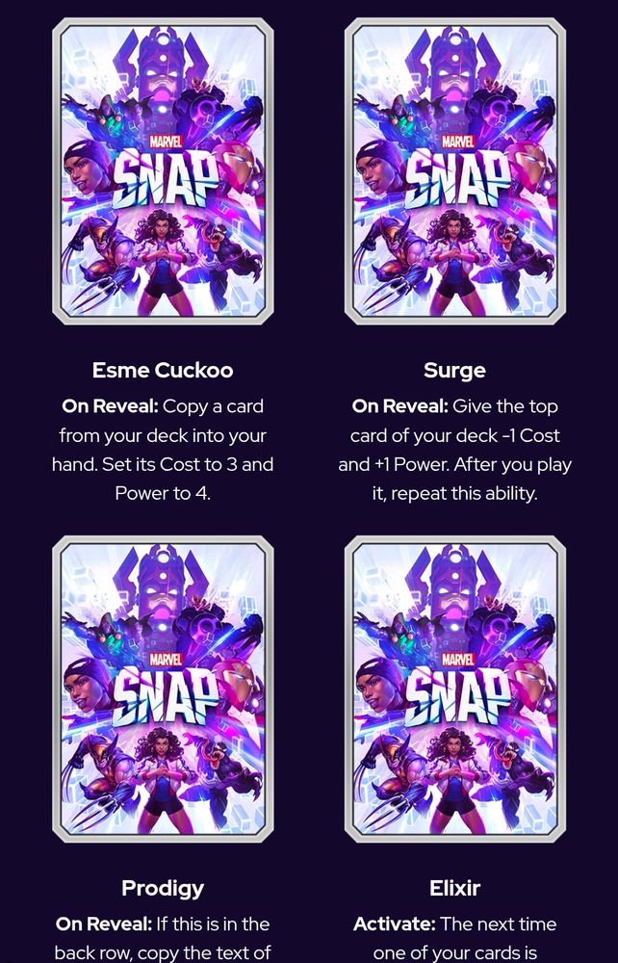Select the Prodigy card thumbnail
Screen dimensions: 618x963
(163, 690)
